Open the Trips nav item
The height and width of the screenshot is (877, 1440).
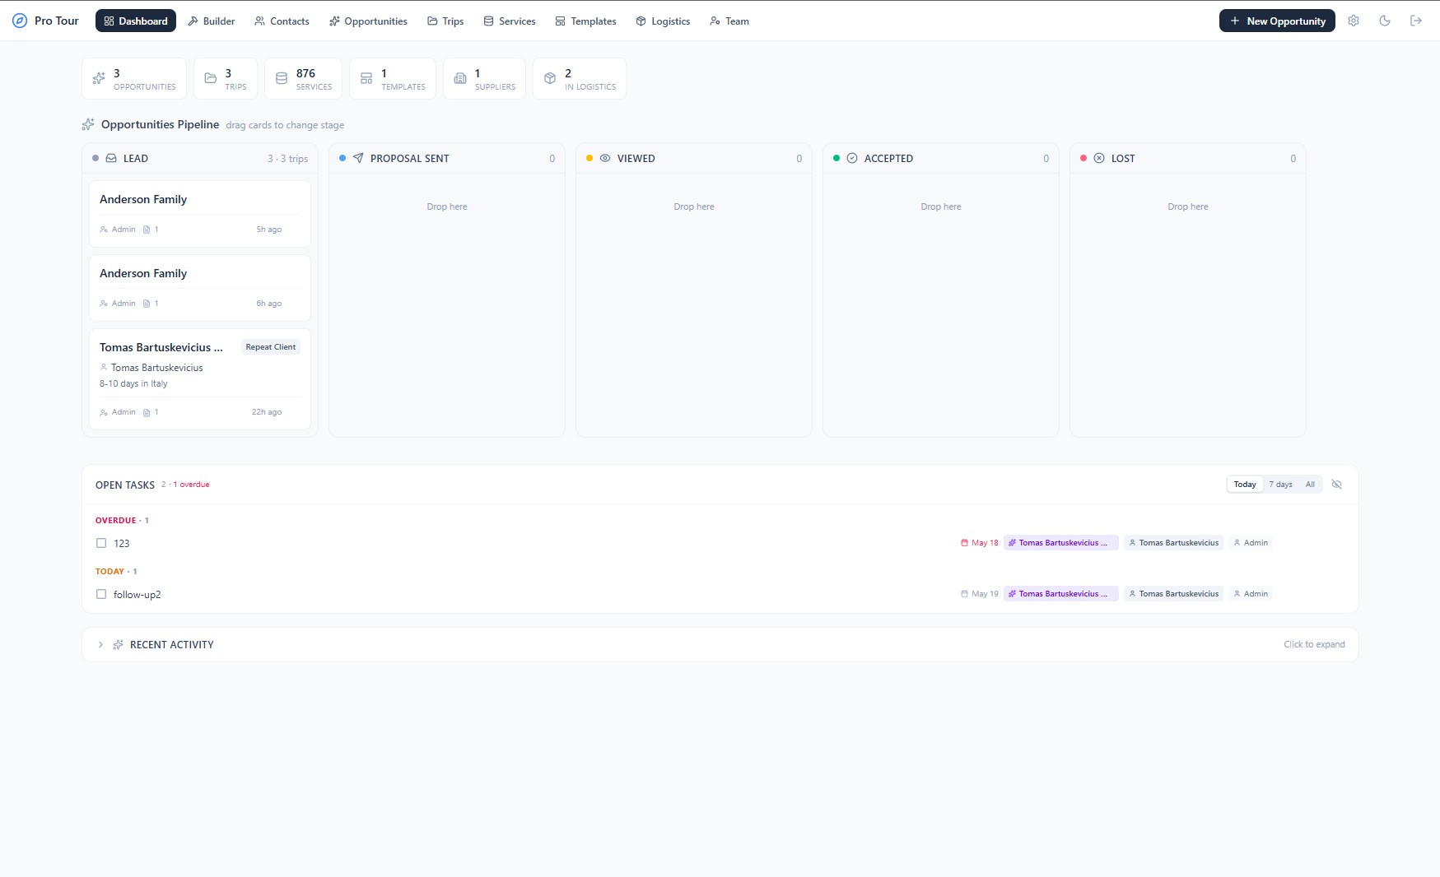click(445, 21)
